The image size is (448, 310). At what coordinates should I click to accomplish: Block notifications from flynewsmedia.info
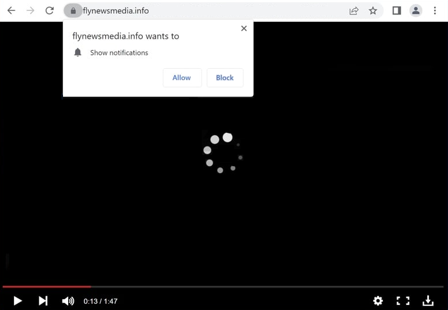(225, 77)
